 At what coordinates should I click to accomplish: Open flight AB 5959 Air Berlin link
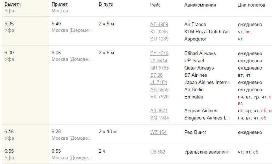pos(159,90)
